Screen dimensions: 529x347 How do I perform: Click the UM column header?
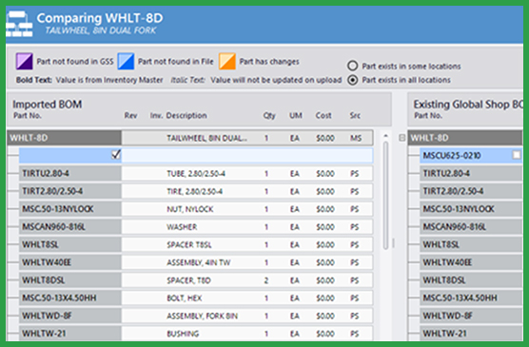coord(296,115)
